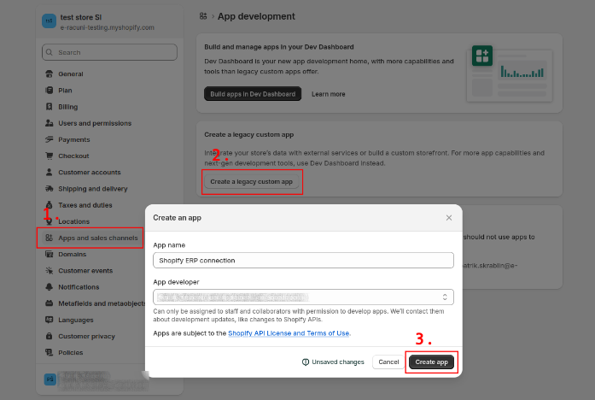595x400 pixels.
Task: Click the Notifications bell icon
Action: pyautogui.click(x=50, y=287)
